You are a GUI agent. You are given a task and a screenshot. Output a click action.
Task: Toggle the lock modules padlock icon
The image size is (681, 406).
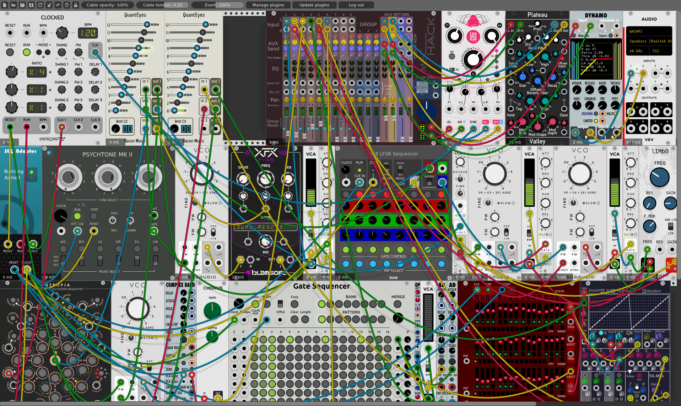click(x=75, y=5)
